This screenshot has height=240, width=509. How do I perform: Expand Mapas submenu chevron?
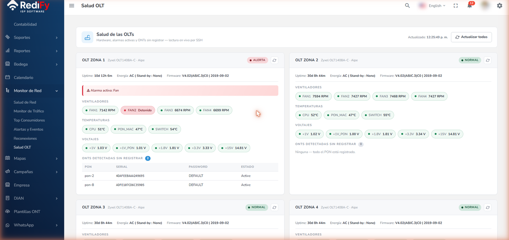(x=57, y=159)
